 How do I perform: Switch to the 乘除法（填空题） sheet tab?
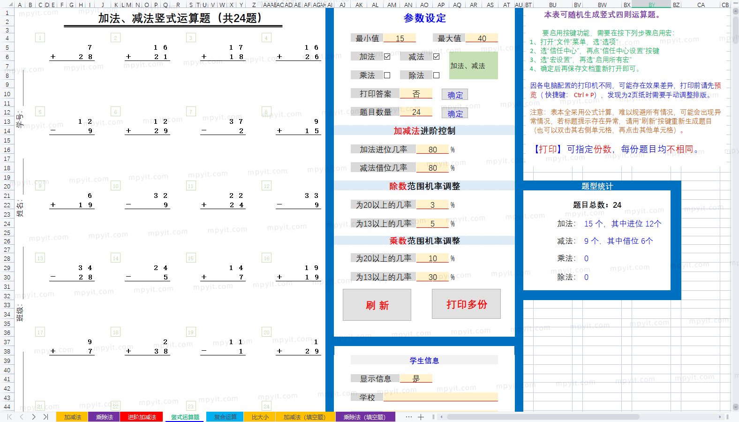(x=365, y=417)
